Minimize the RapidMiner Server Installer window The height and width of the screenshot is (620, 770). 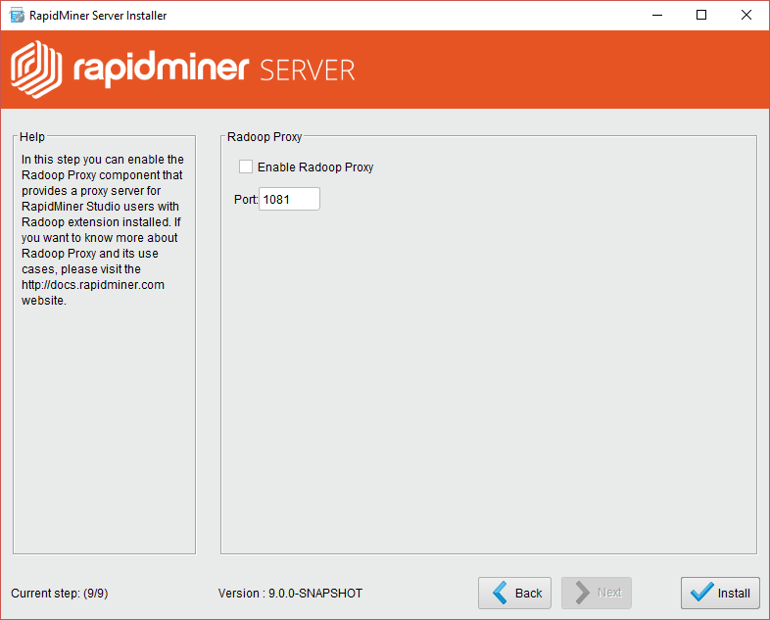656,15
